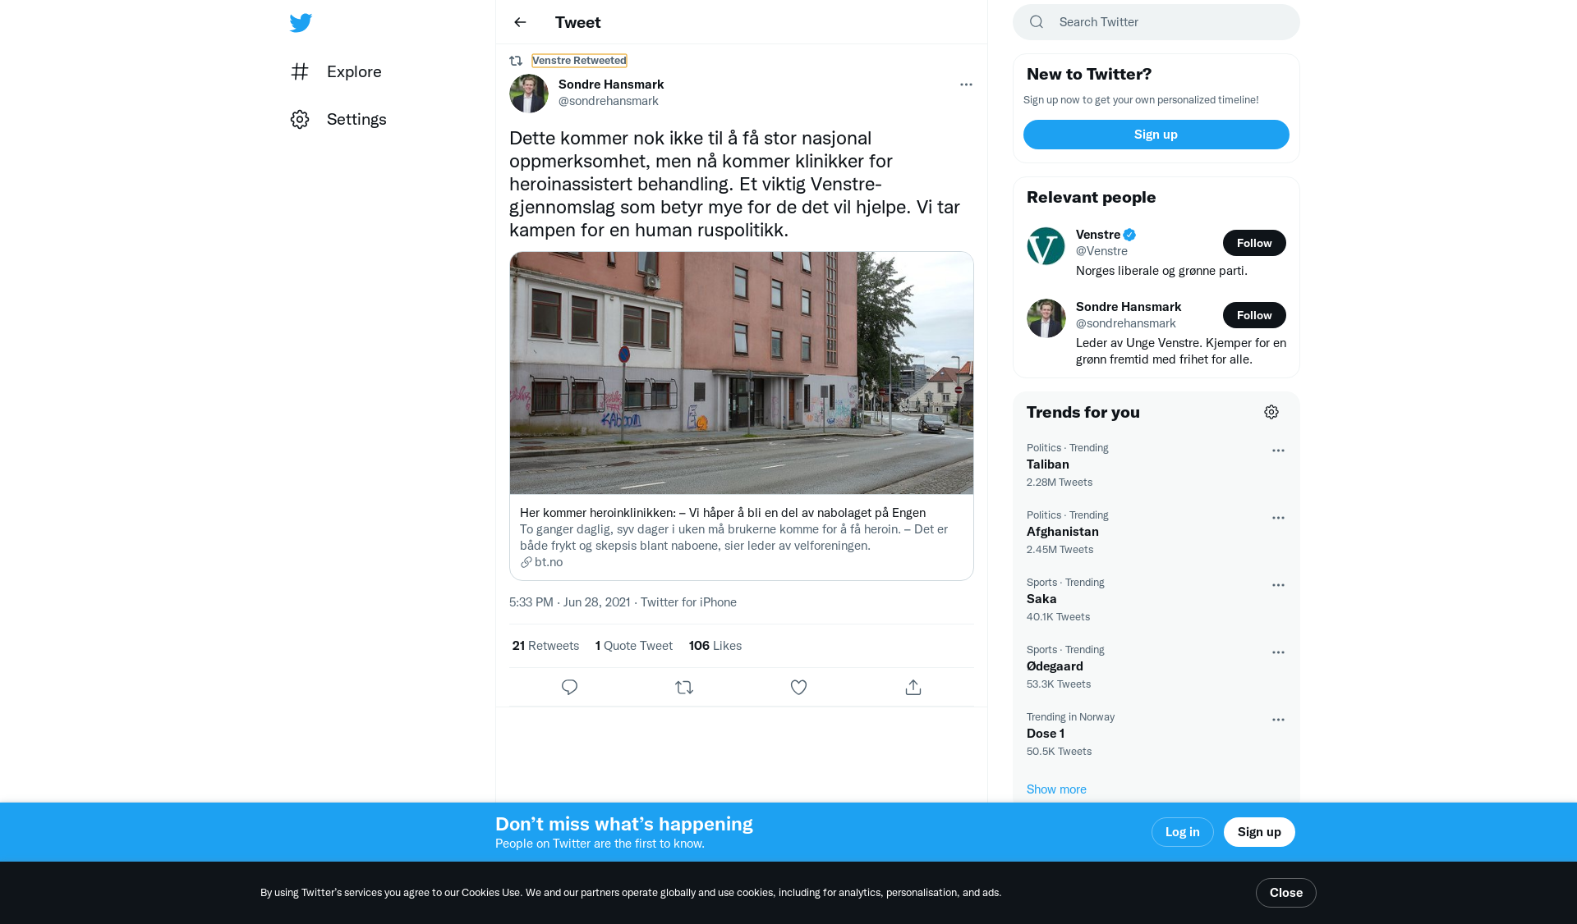Open more options for Ødegaard trend
1577x924 pixels.
(1278, 652)
